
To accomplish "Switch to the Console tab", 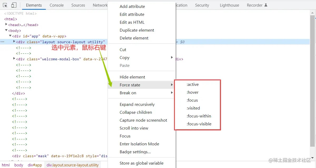I will tap(57, 5).
